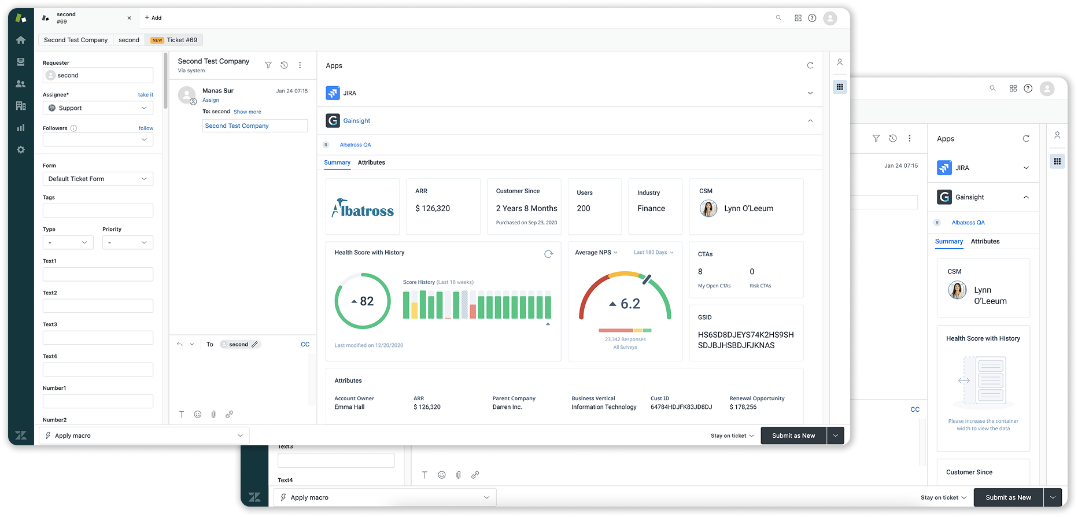1078x517 pixels.
Task: Click the filter icon beside Second Test Company
Action: pyautogui.click(x=268, y=65)
